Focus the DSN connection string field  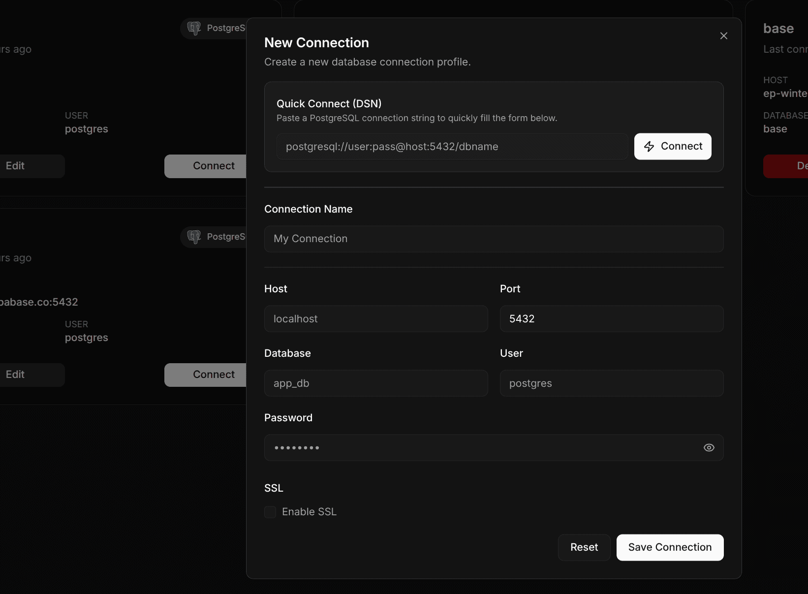452,147
